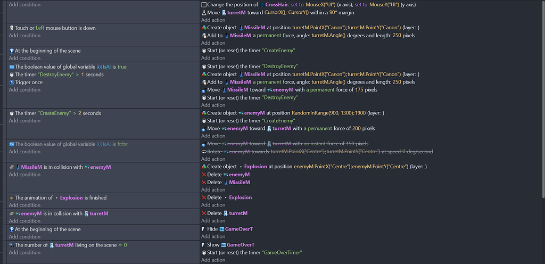Click 'enemyM.PointX("Centre");enemyM.PointY("Centre")' in Create Explosion

click(351, 167)
